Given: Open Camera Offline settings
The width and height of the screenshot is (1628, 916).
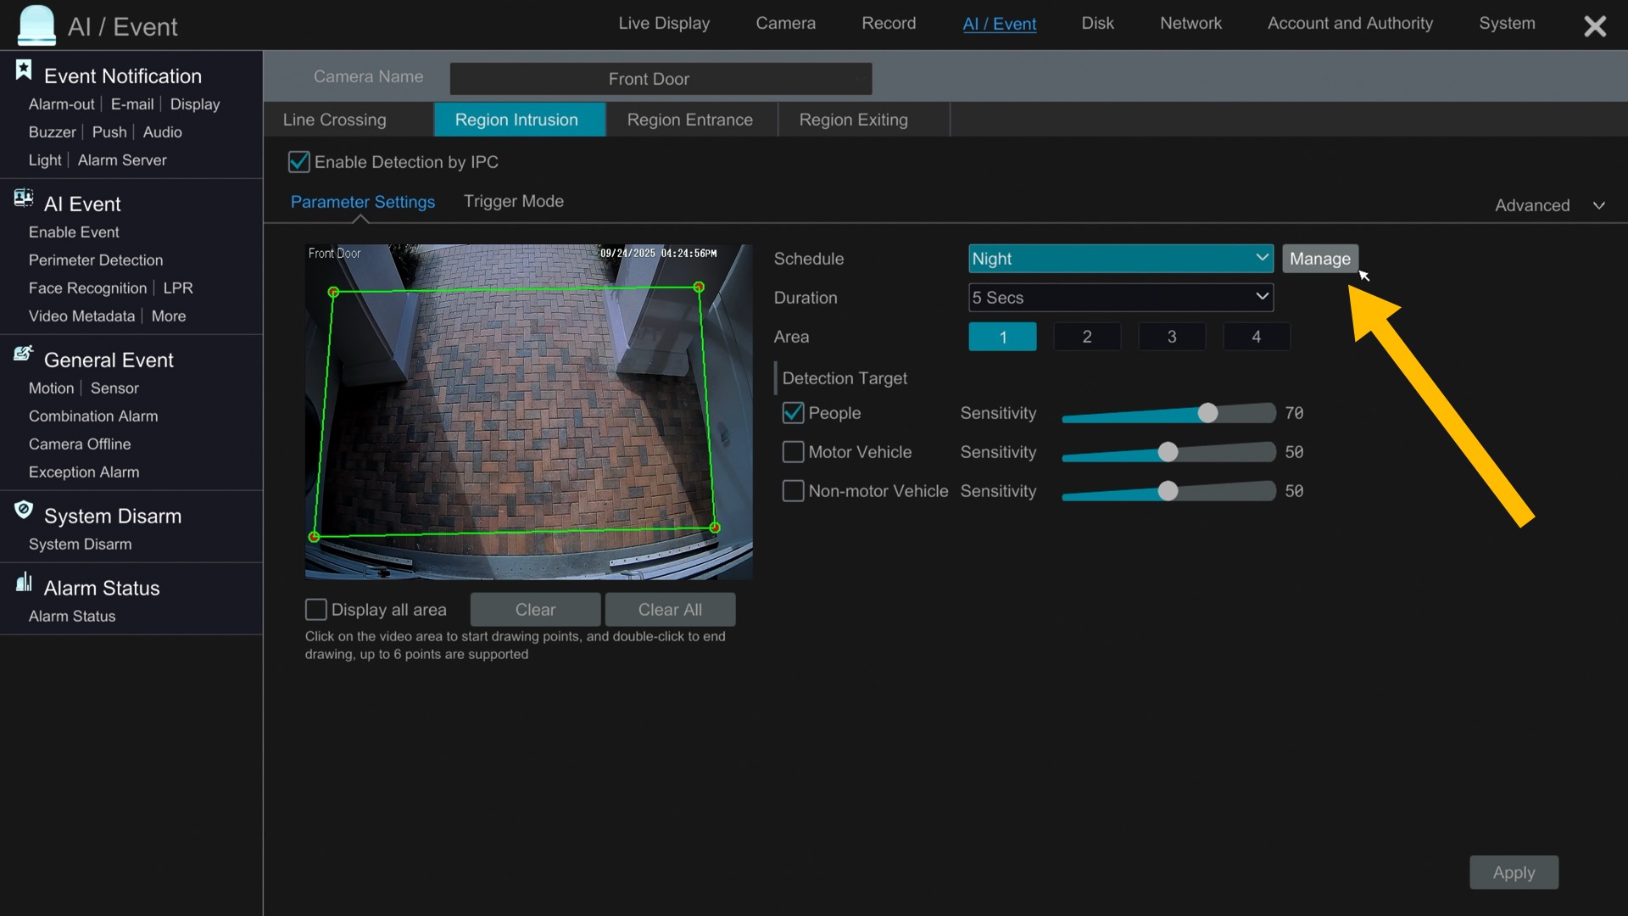Looking at the screenshot, I should [x=80, y=444].
